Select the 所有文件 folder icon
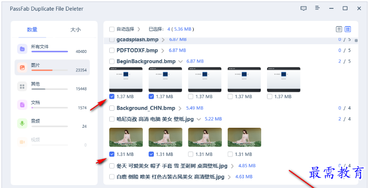This screenshot has height=188, width=368. coord(22,49)
